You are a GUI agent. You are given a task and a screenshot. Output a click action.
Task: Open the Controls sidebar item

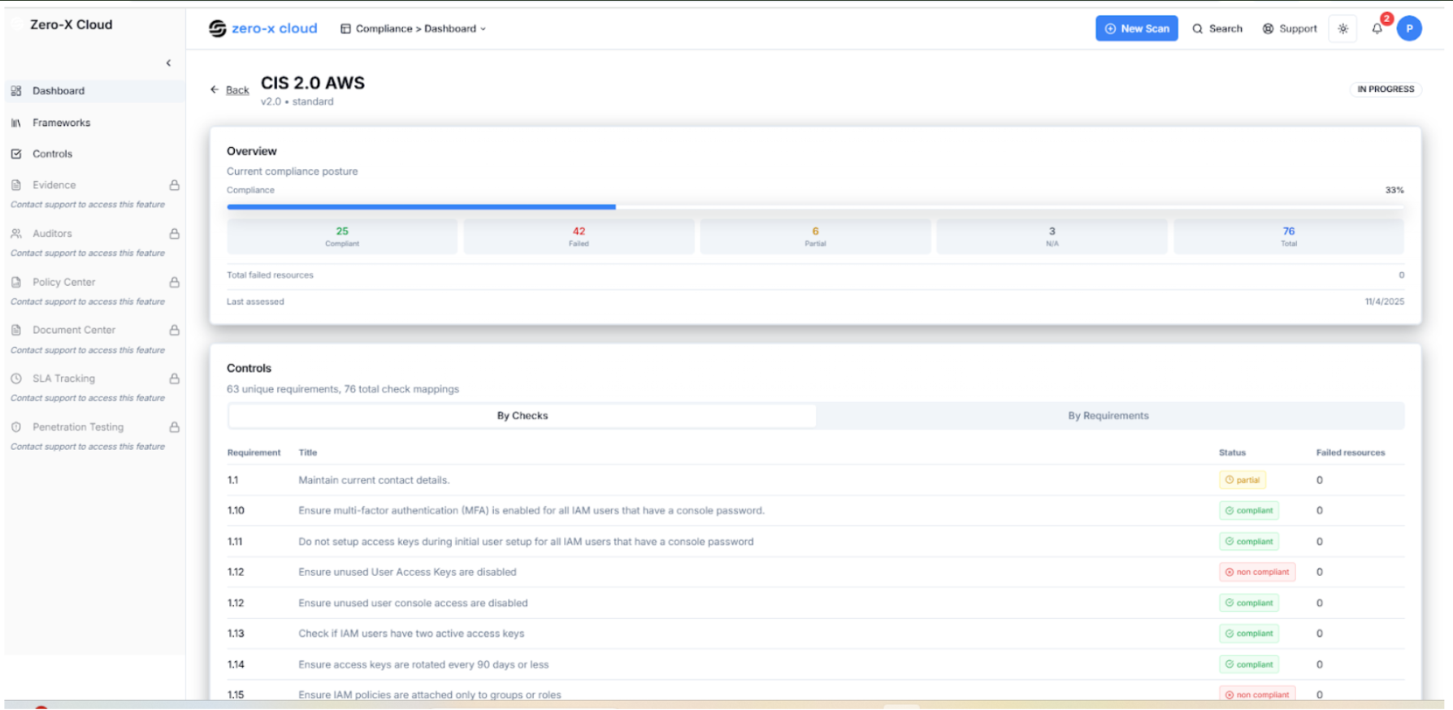(94, 154)
